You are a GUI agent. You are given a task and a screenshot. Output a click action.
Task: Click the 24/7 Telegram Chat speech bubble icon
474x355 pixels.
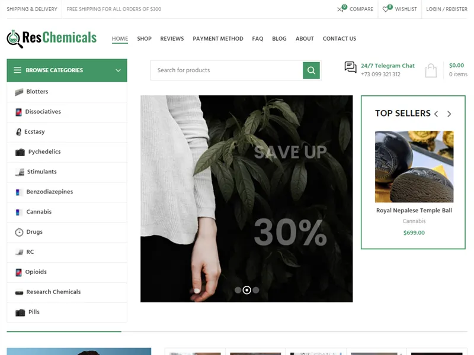[x=350, y=67]
